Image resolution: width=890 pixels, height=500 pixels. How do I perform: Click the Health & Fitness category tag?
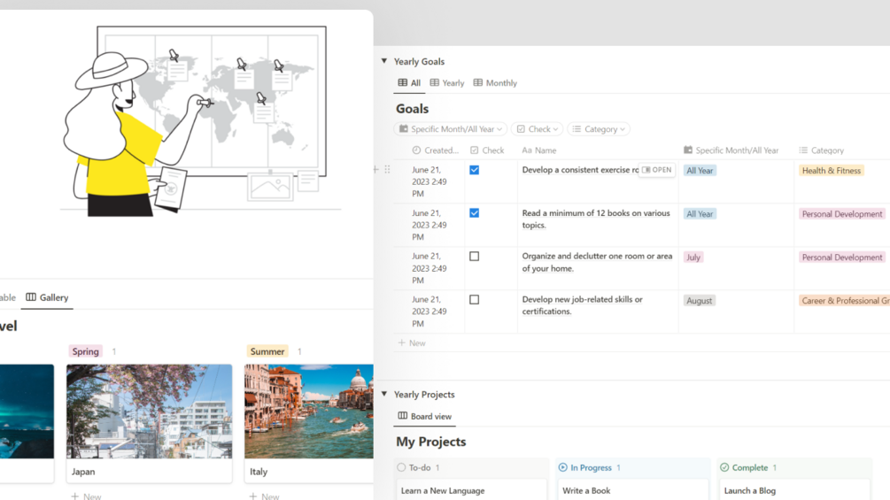pos(831,171)
